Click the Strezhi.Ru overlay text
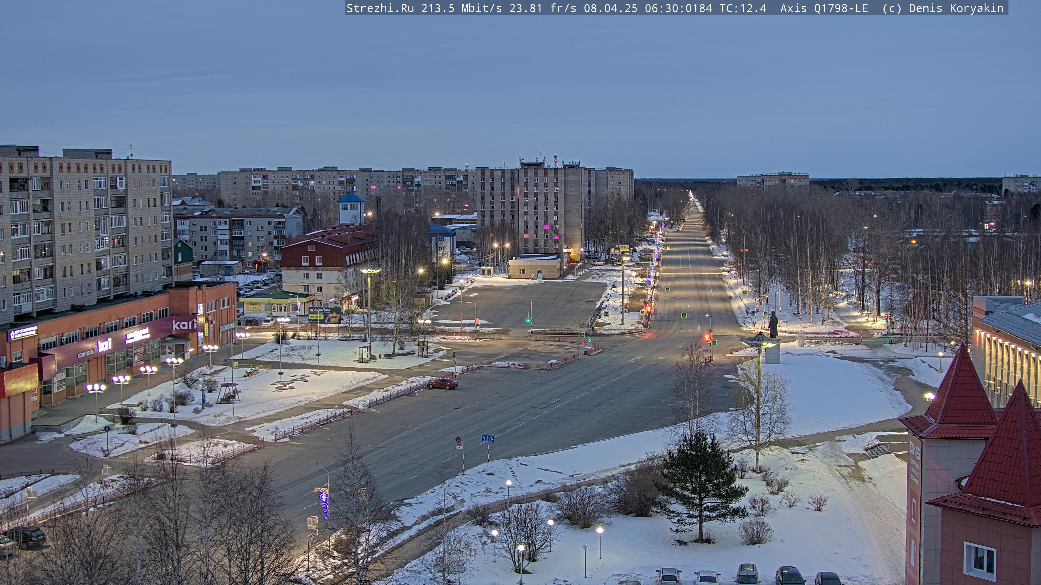Image resolution: width=1041 pixels, height=585 pixels. (380, 8)
